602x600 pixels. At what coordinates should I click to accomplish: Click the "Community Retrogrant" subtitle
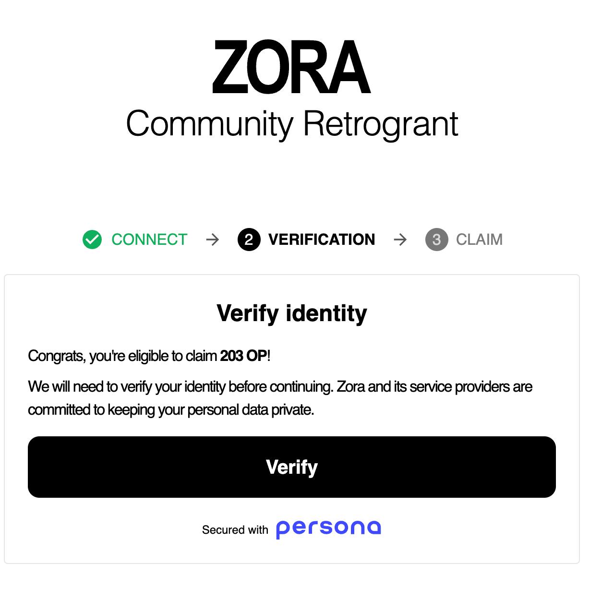292,124
